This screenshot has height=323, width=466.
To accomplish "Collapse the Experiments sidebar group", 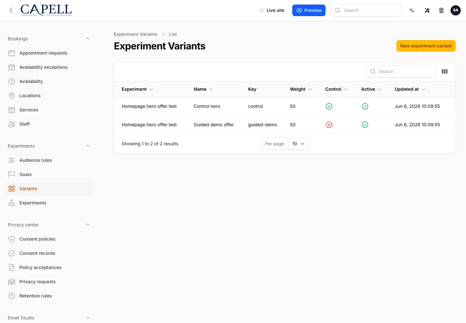I will [x=88, y=146].
